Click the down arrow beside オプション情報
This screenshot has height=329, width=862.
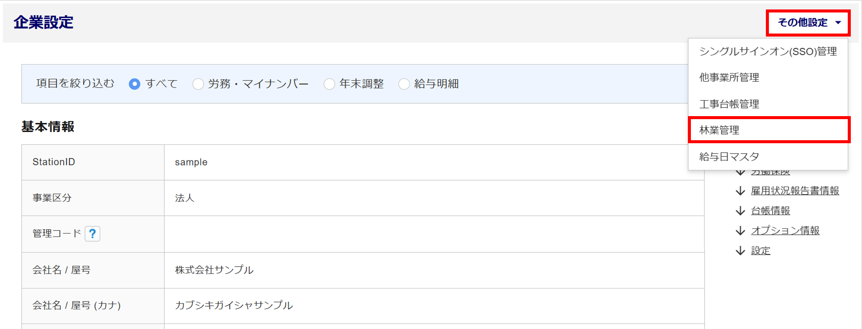740,231
